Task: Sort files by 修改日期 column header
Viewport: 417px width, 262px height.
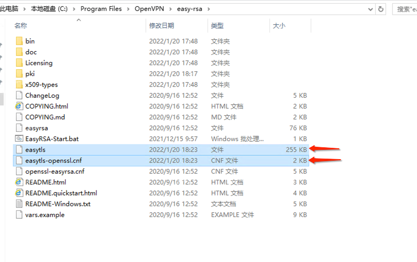Action: 162,25
